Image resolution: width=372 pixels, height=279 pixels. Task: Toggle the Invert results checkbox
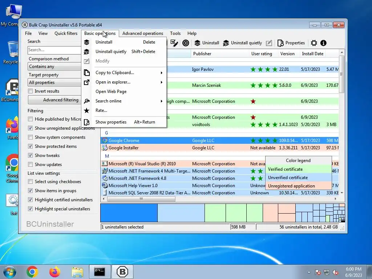31,91
